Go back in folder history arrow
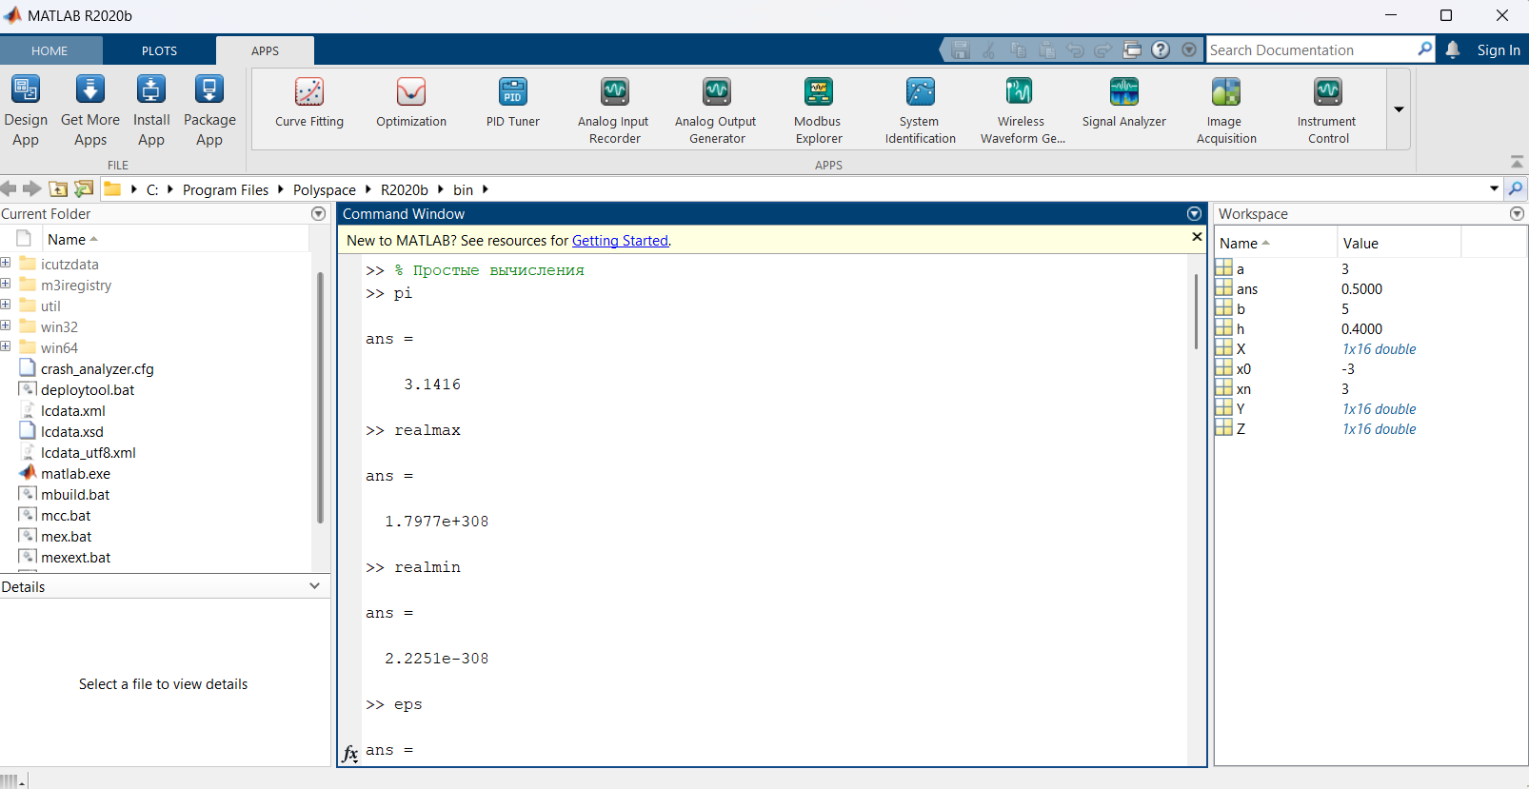The width and height of the screenshot is (1529, 789). coord(9,188)
